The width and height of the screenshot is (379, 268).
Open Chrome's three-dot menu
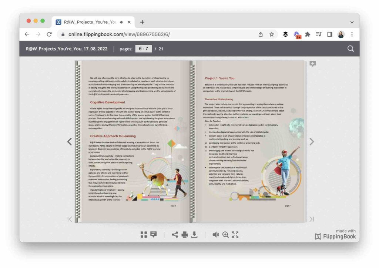point(352,34)
